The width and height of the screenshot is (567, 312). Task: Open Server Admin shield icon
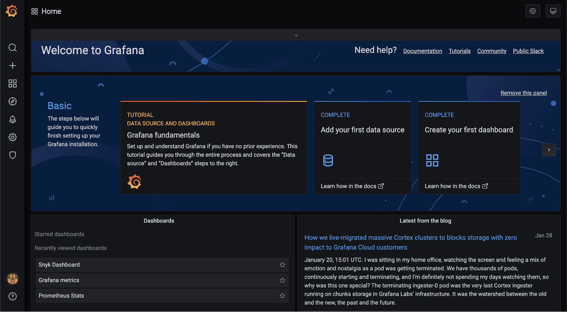12,155
